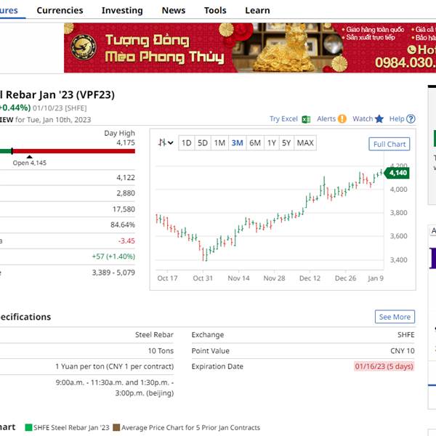Select the 5Y chart period
The height and width of the screenshot is (436, 436).
click(x=286, y=143)
